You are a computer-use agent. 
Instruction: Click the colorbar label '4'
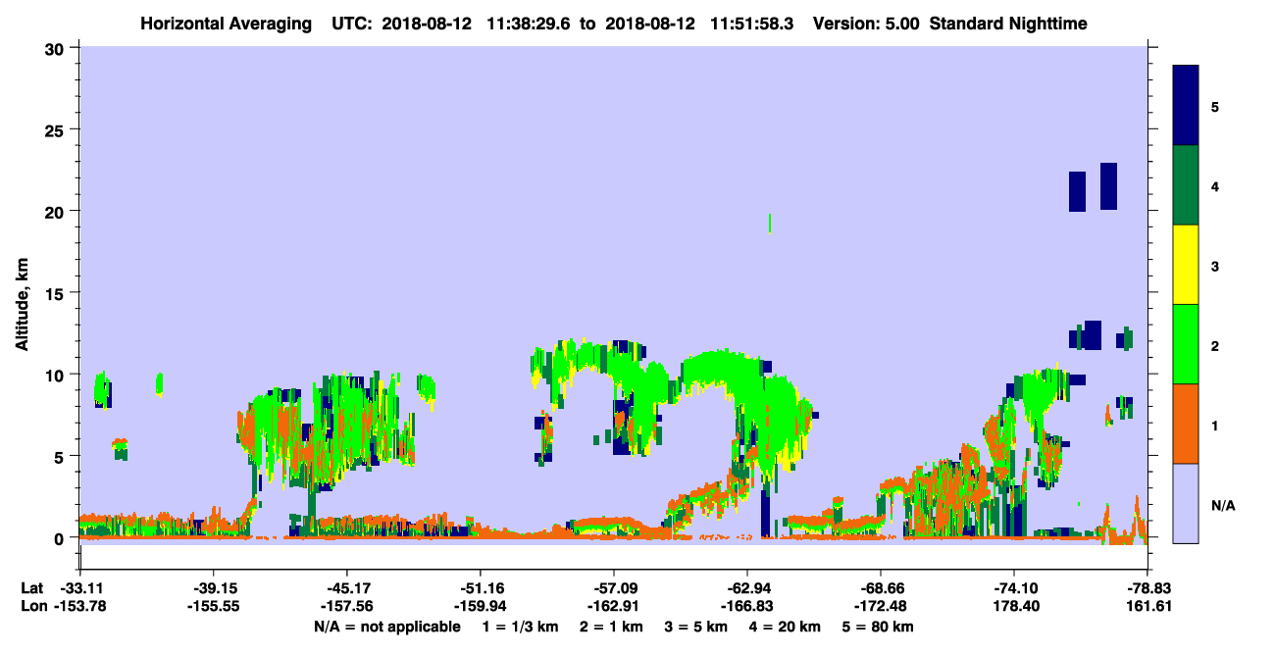(1215, 185)
